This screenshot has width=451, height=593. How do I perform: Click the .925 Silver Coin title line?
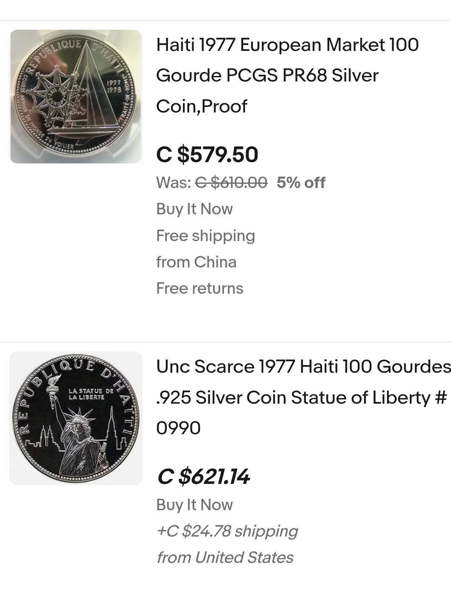pyautogui.click(x=302, y=398)
